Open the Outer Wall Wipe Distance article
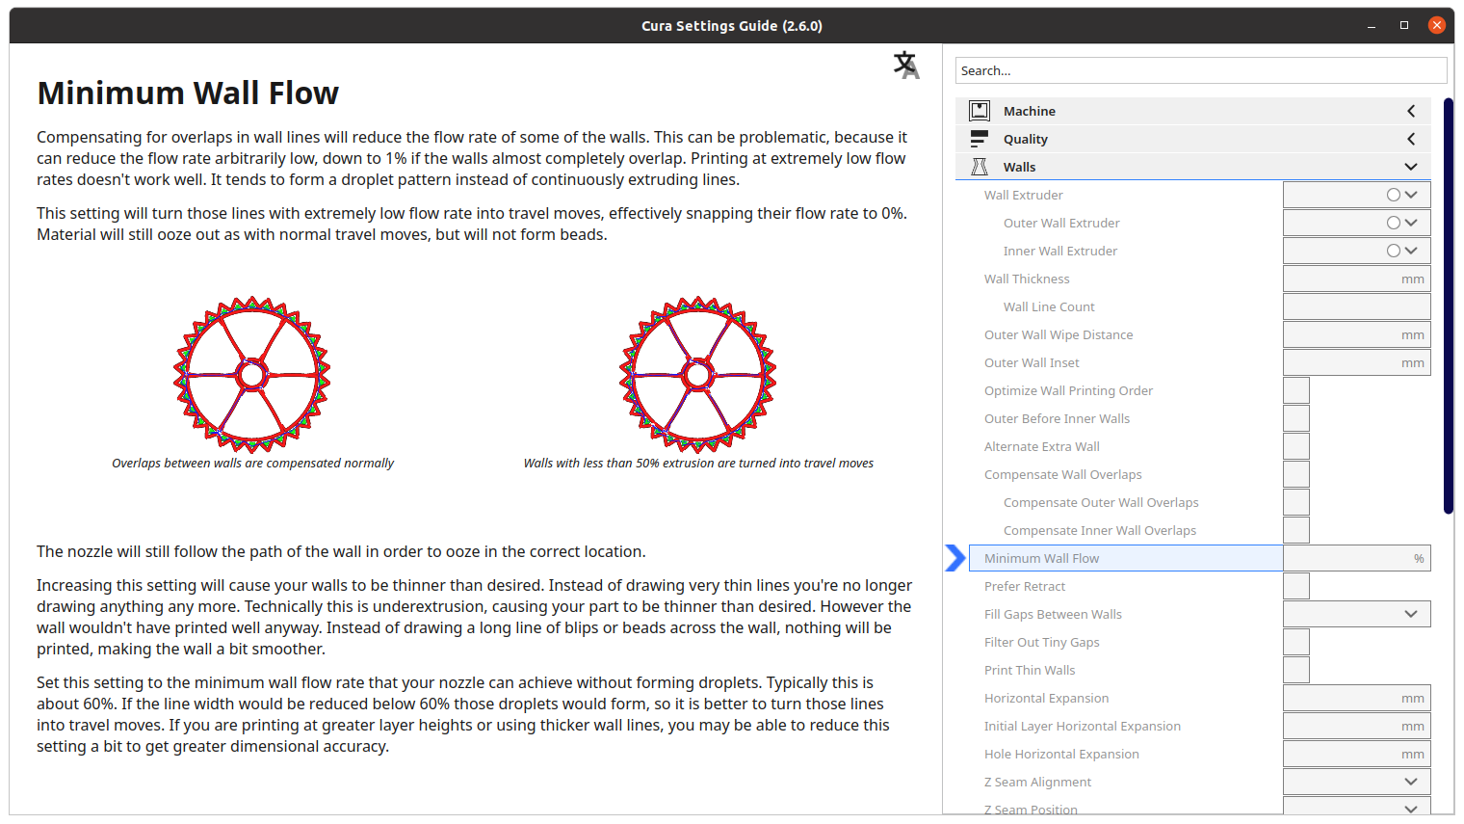 pos(1059,334)
